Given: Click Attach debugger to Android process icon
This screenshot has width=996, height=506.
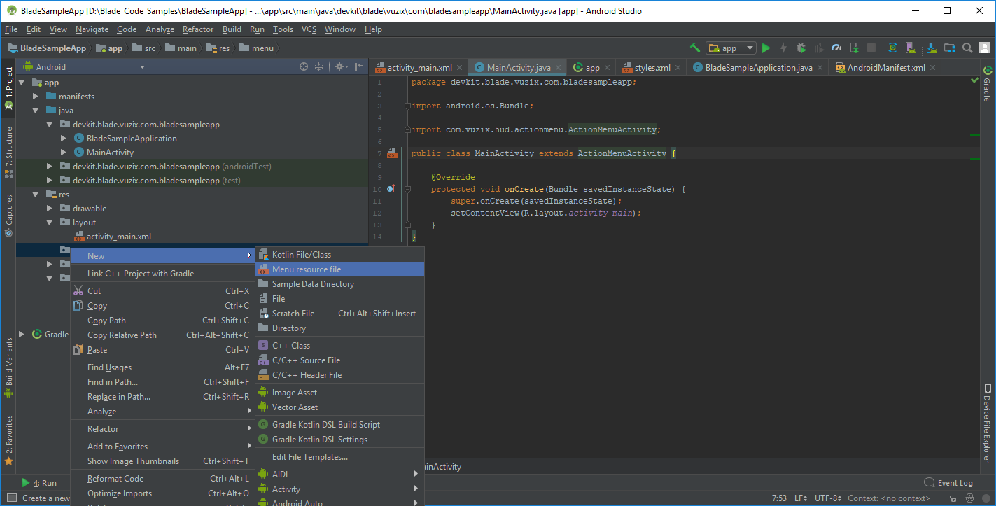Looking at the screenshot, I should click(854, 48).
